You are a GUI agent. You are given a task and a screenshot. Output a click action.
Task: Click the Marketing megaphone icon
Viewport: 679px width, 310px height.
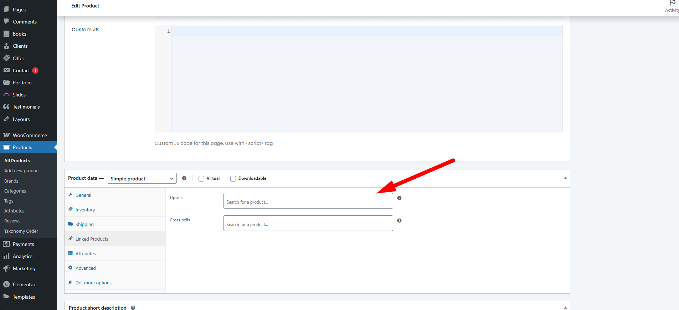(x=6, y=268)
